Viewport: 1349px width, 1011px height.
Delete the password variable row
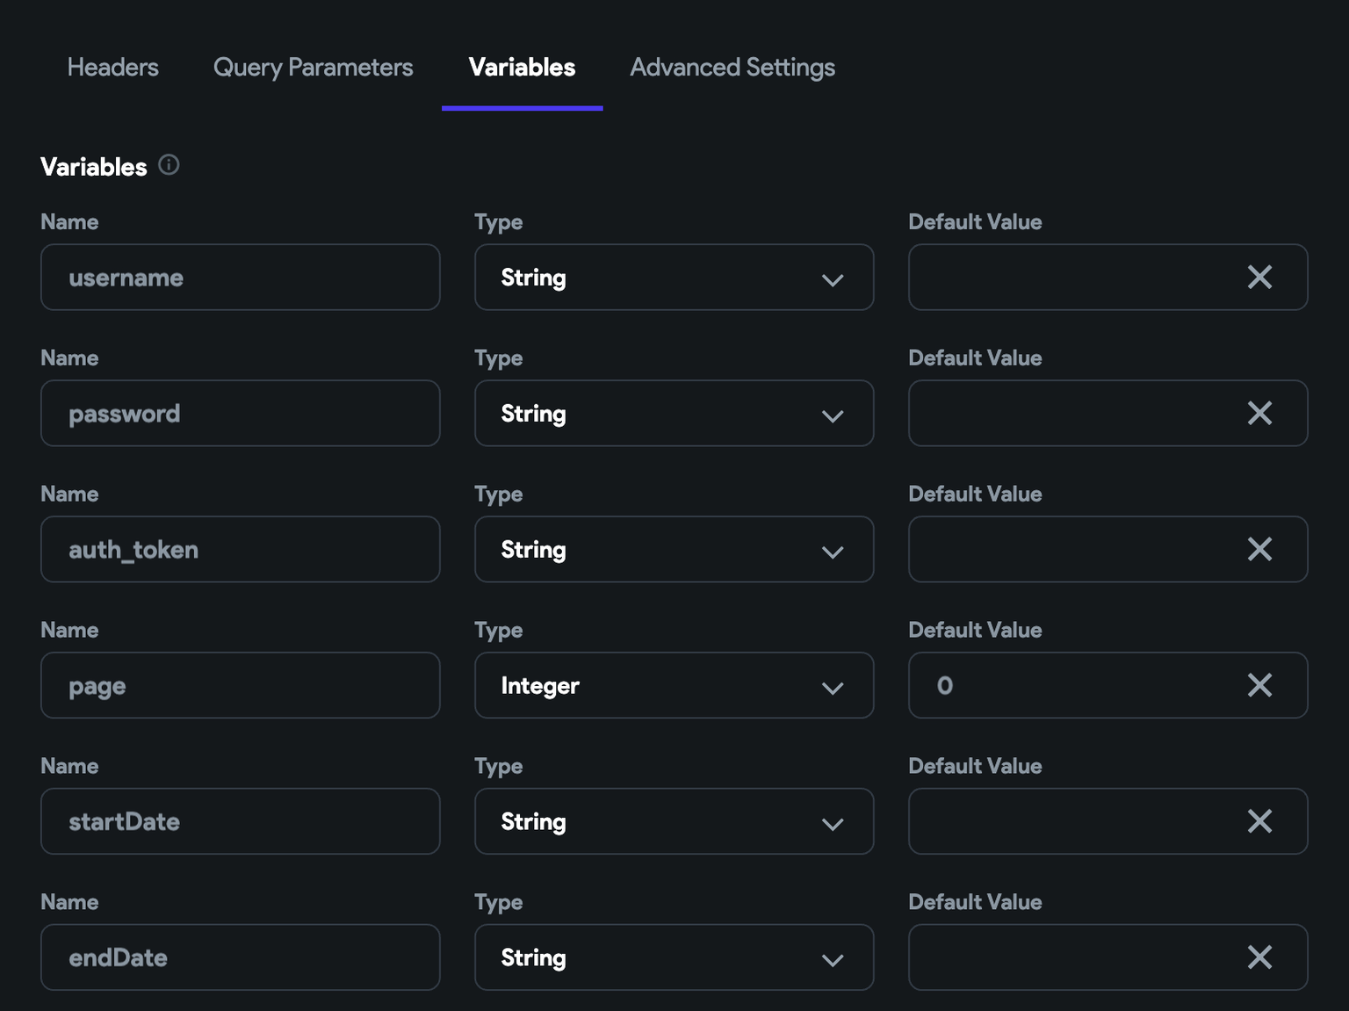[x=1259, y=414]
